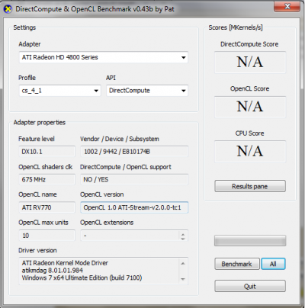The image size is (305, 308).
Task: Click the Windows 7 x64 Ultimate Edition line
Action: coord(82,278)
